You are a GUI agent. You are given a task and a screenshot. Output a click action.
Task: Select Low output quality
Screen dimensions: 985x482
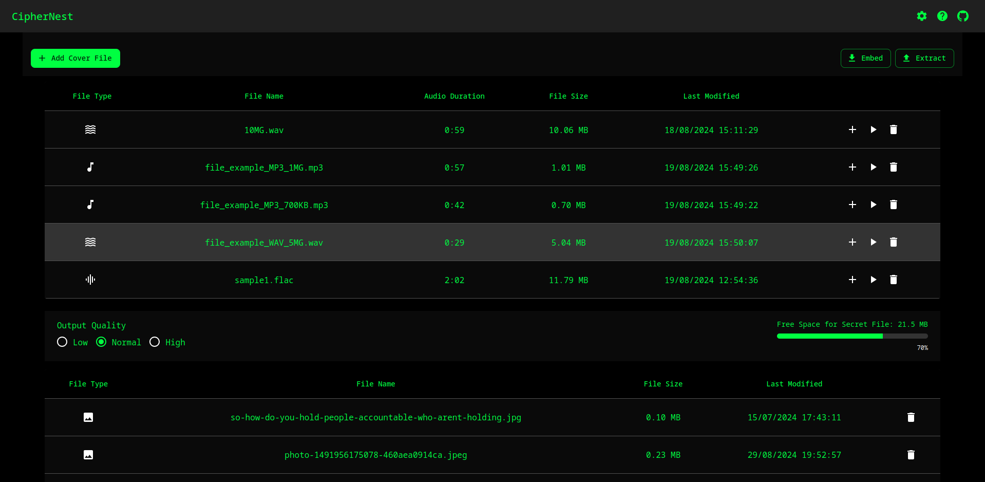pos(62,342)
